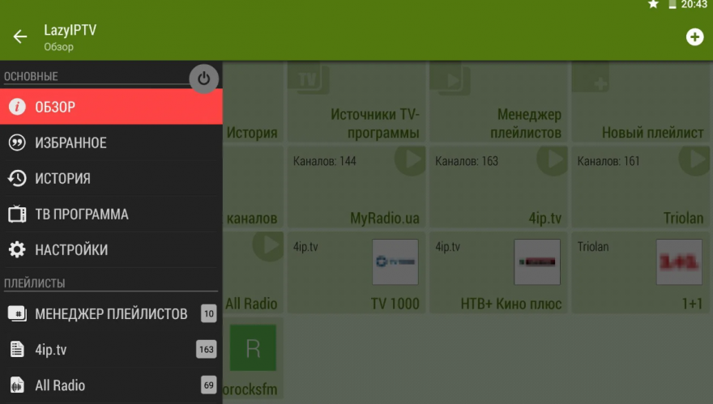Click the battery icon in the status bar
This screenshot has height=404, width=713.
point(672,5)
